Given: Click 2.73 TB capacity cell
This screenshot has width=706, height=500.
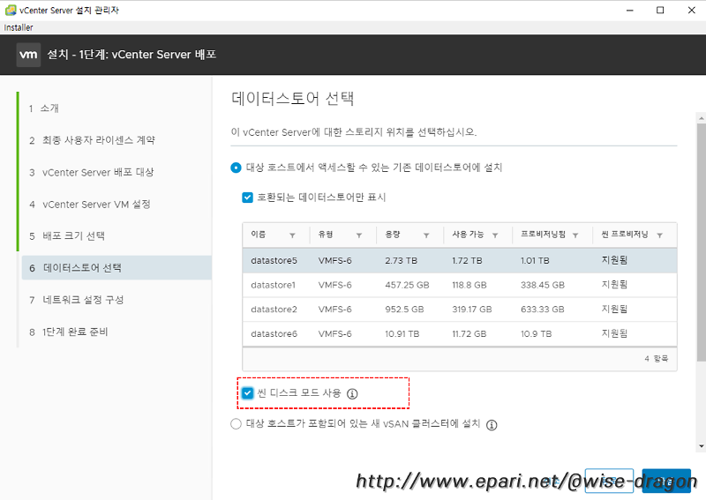Looking at the screenshot, I should coord(402,260).
